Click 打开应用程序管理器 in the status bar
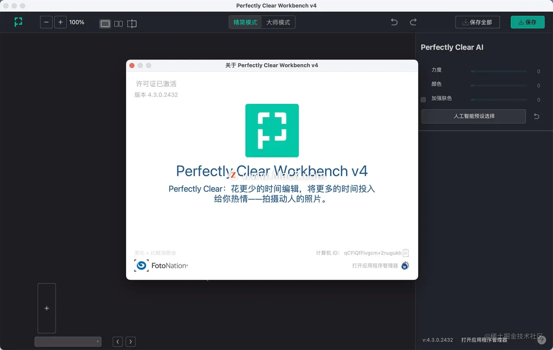The image size is (553, 350). click(x=484, y=340)
